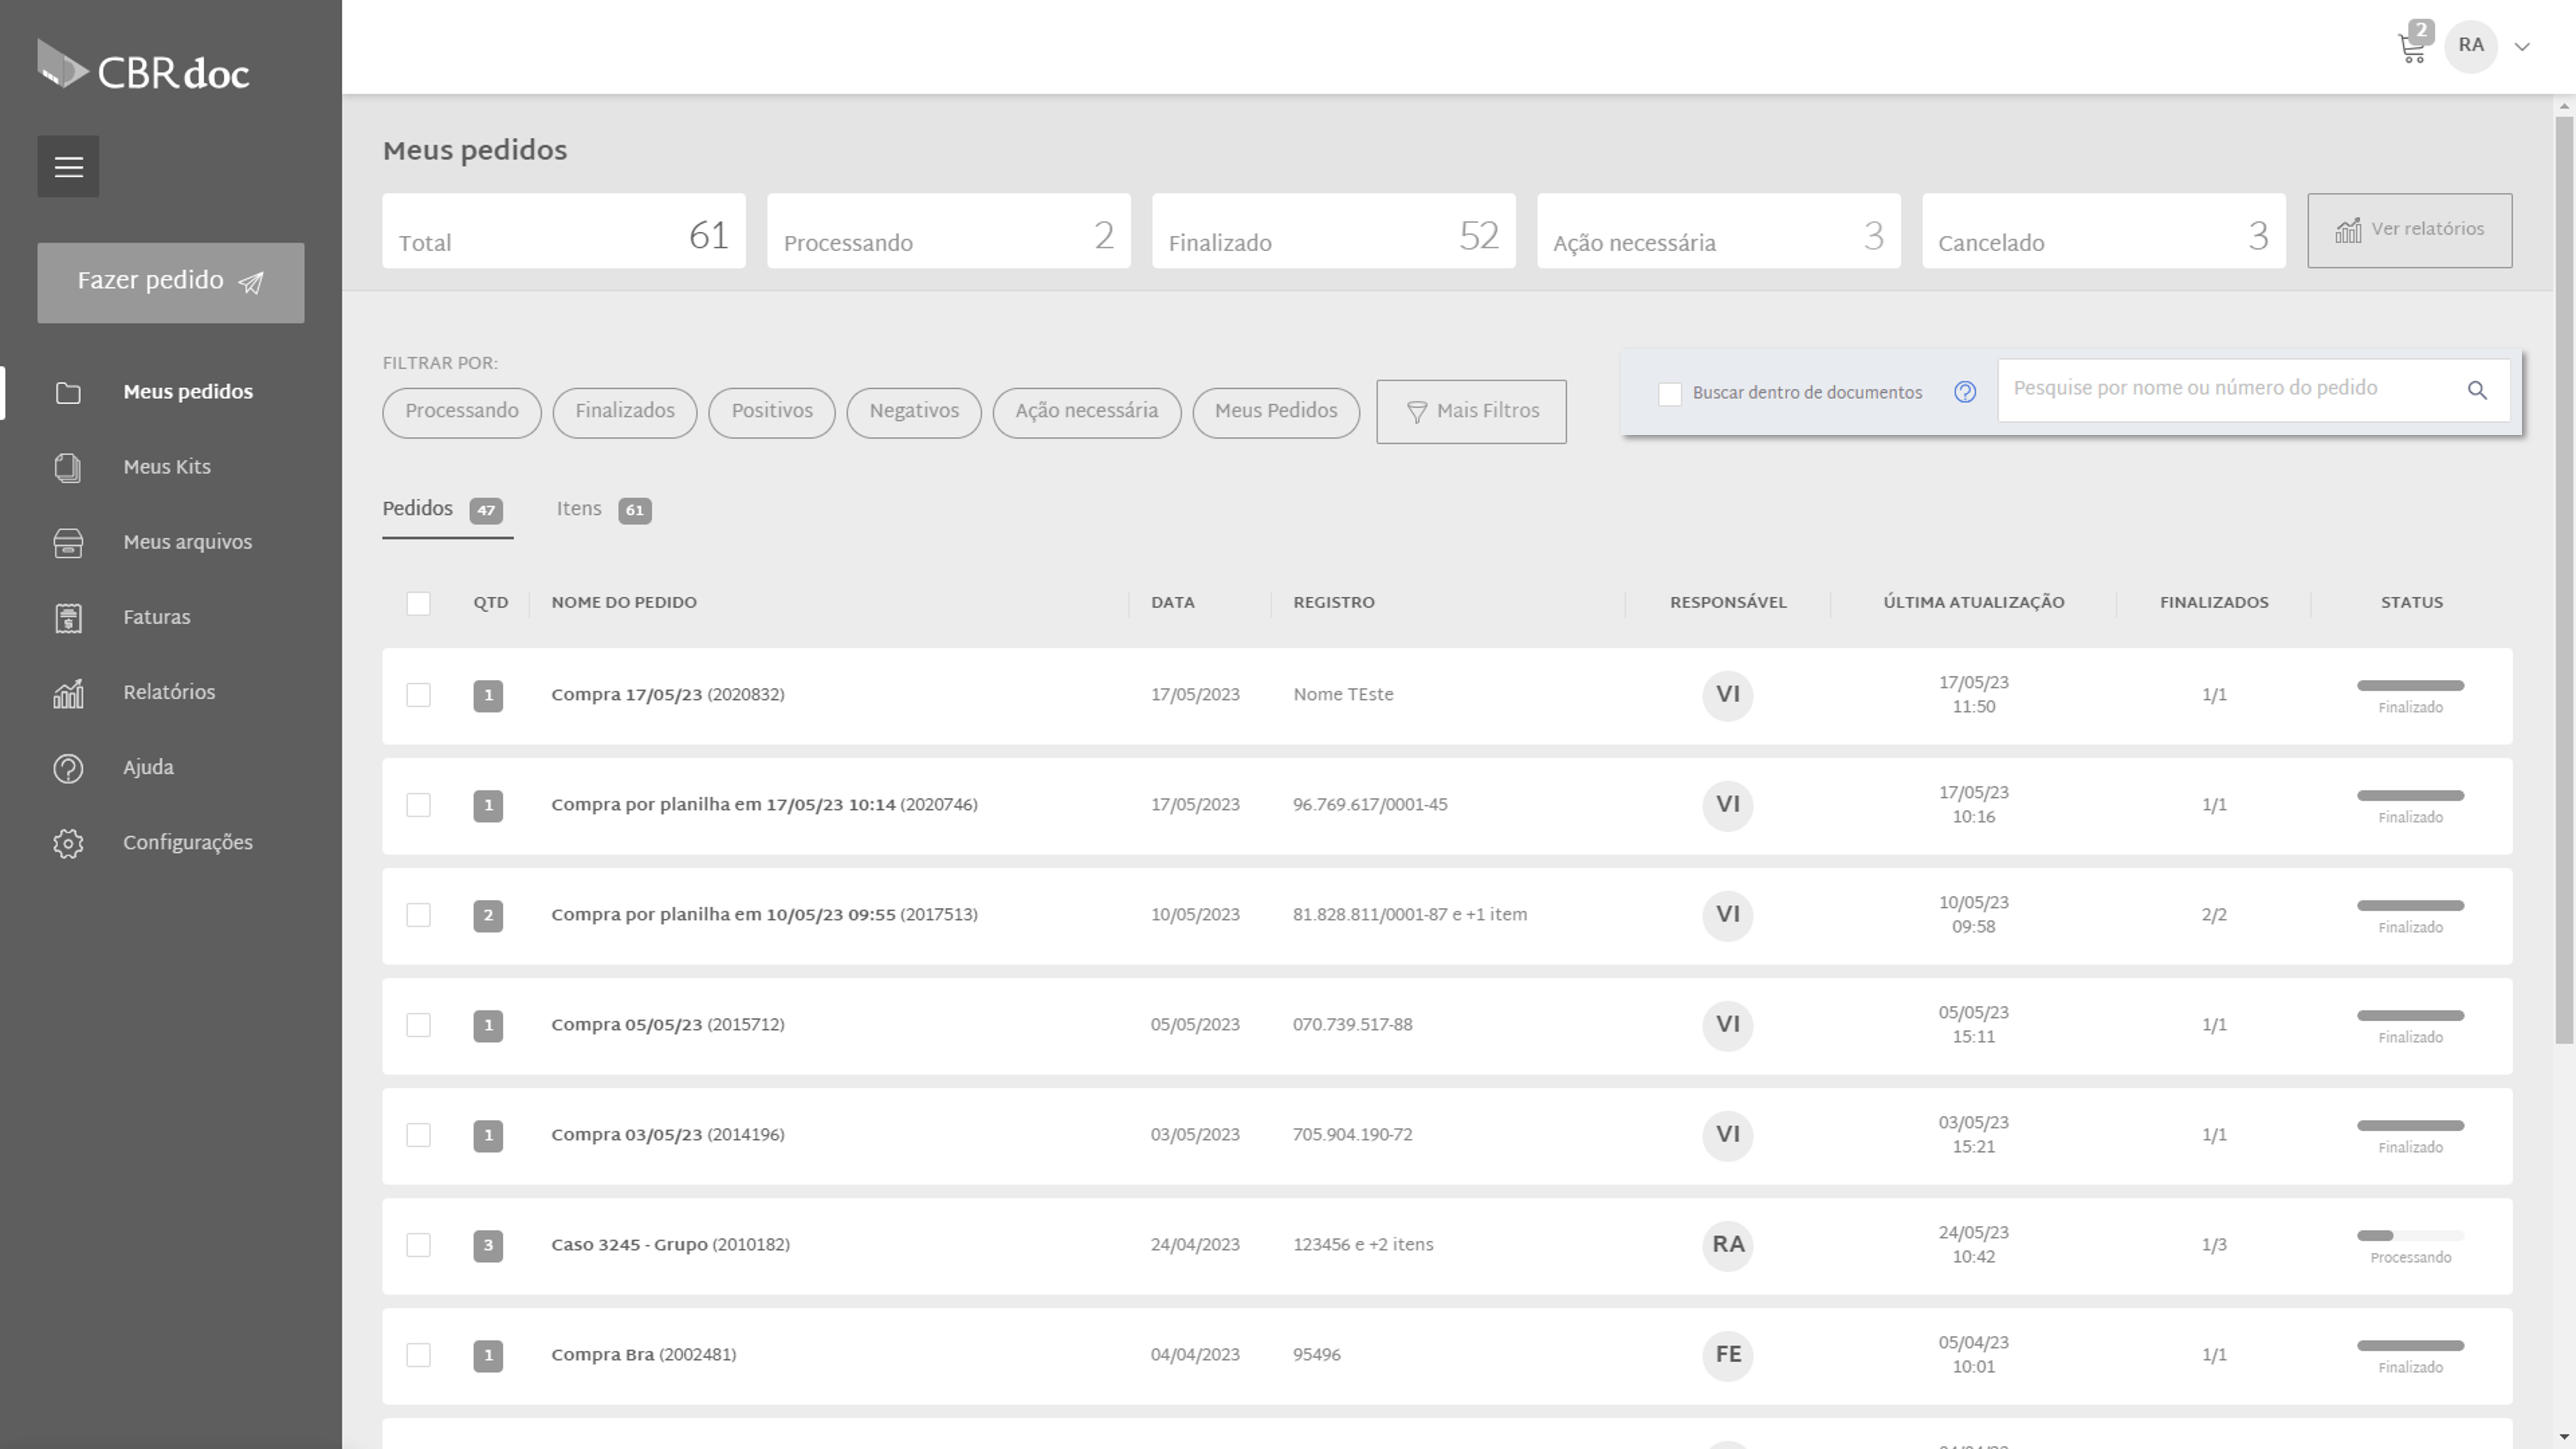
Task: Click Fazer pedido button
Action: coord(171,282)
